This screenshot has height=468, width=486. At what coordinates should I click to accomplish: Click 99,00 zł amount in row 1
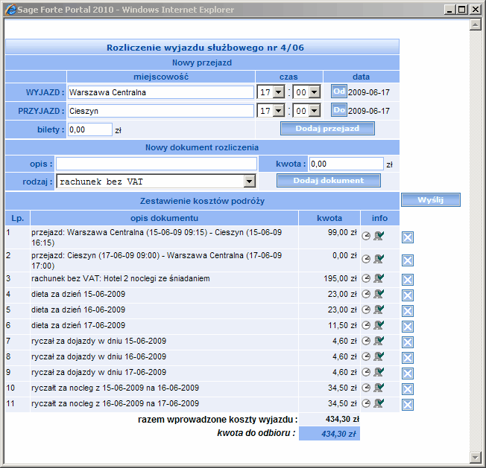tap(342, 232)
